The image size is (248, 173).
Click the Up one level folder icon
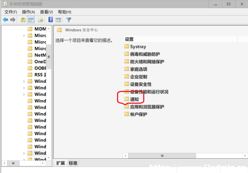coord(23,20)
